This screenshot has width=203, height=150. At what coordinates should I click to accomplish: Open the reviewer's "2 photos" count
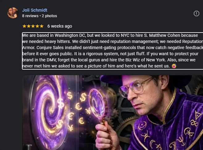tap(49, 16)
